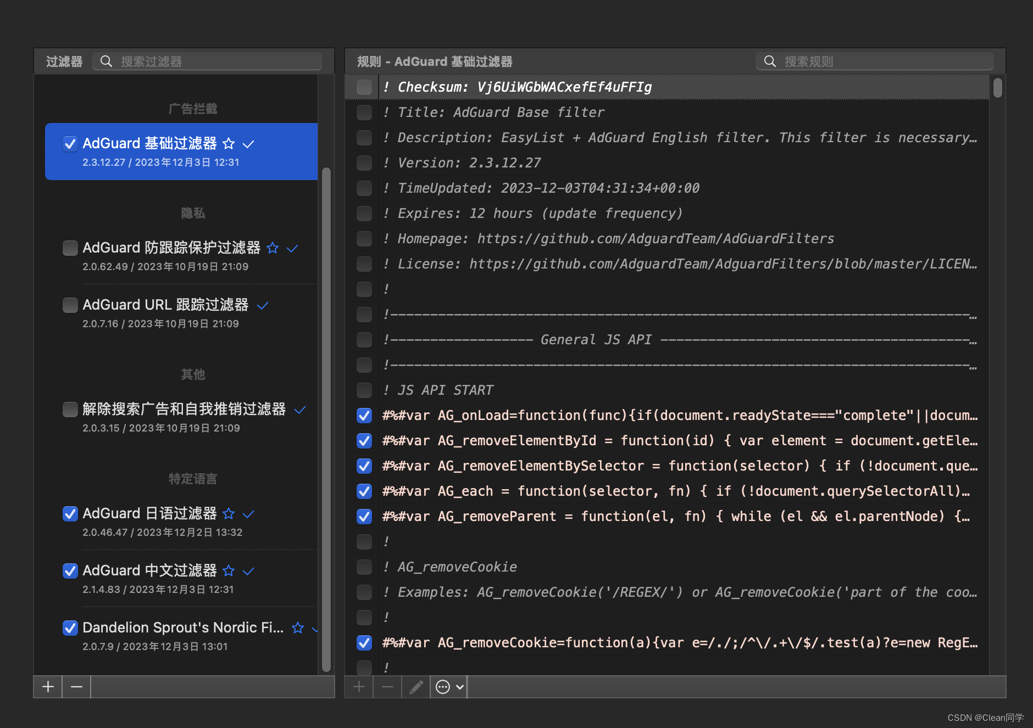This screenshot has width=1033, height=728.
Task: Click the filters list vertical scrollbar thumb
Action: (326, 420)
